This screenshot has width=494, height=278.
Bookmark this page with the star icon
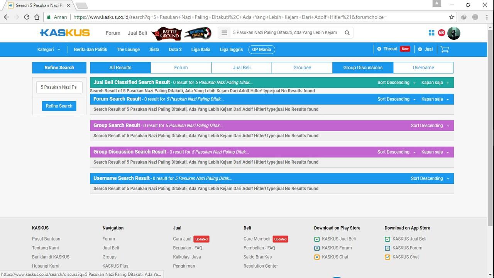(452, 17)
